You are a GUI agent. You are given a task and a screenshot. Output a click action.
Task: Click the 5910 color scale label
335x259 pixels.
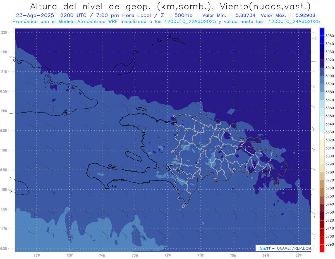(x=330, y=68)
